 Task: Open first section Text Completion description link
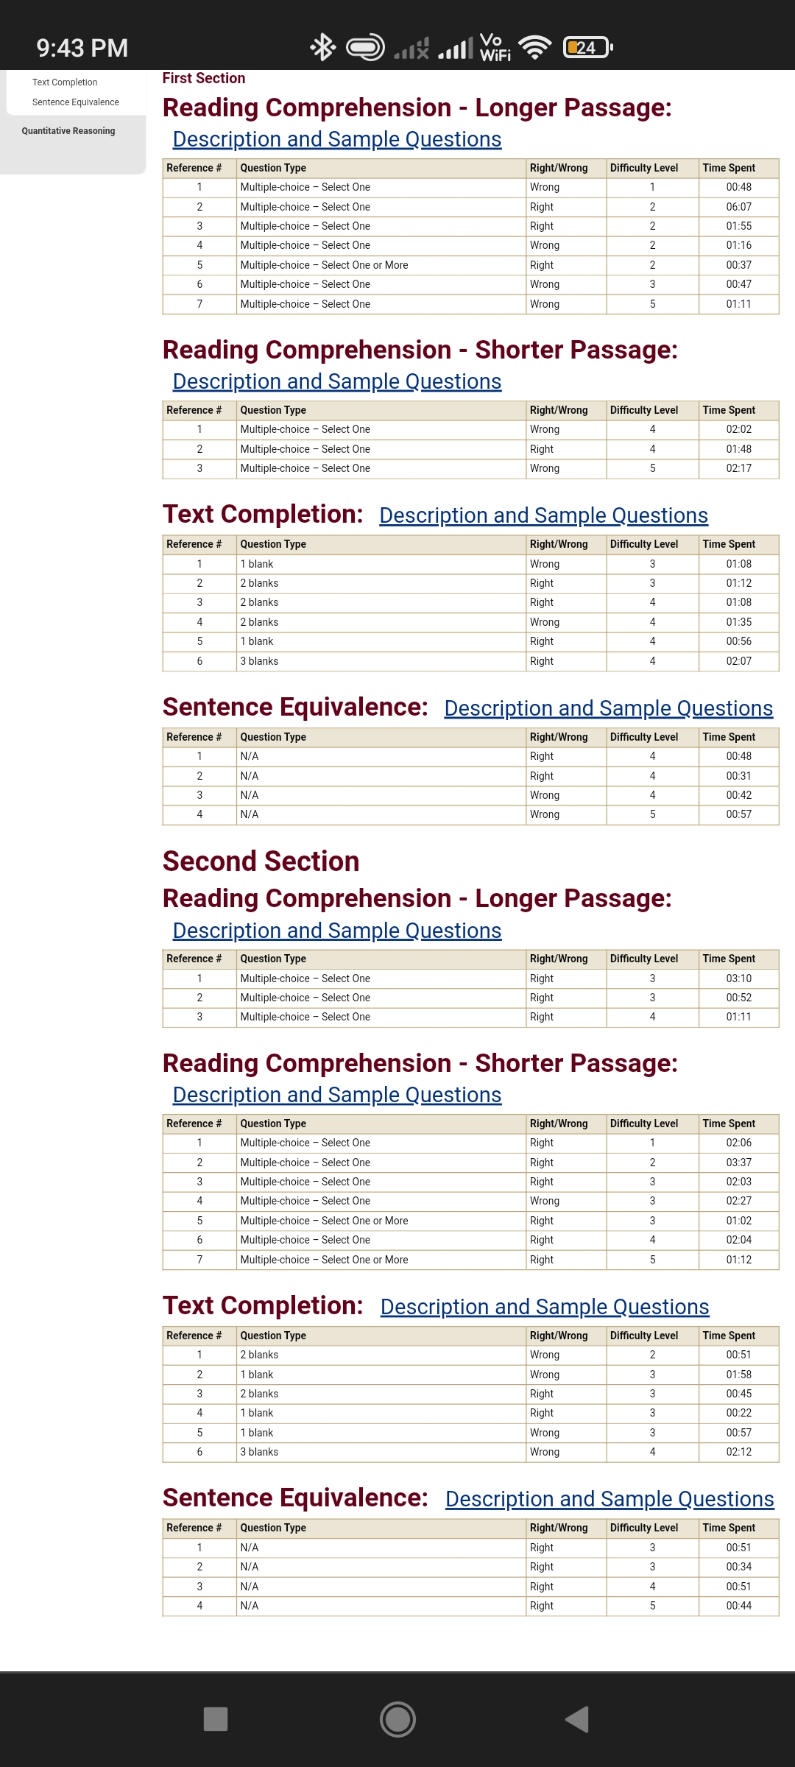(x=543, y=515)
